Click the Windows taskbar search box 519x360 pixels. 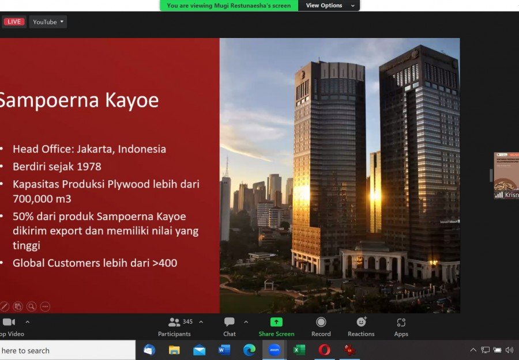67,350
